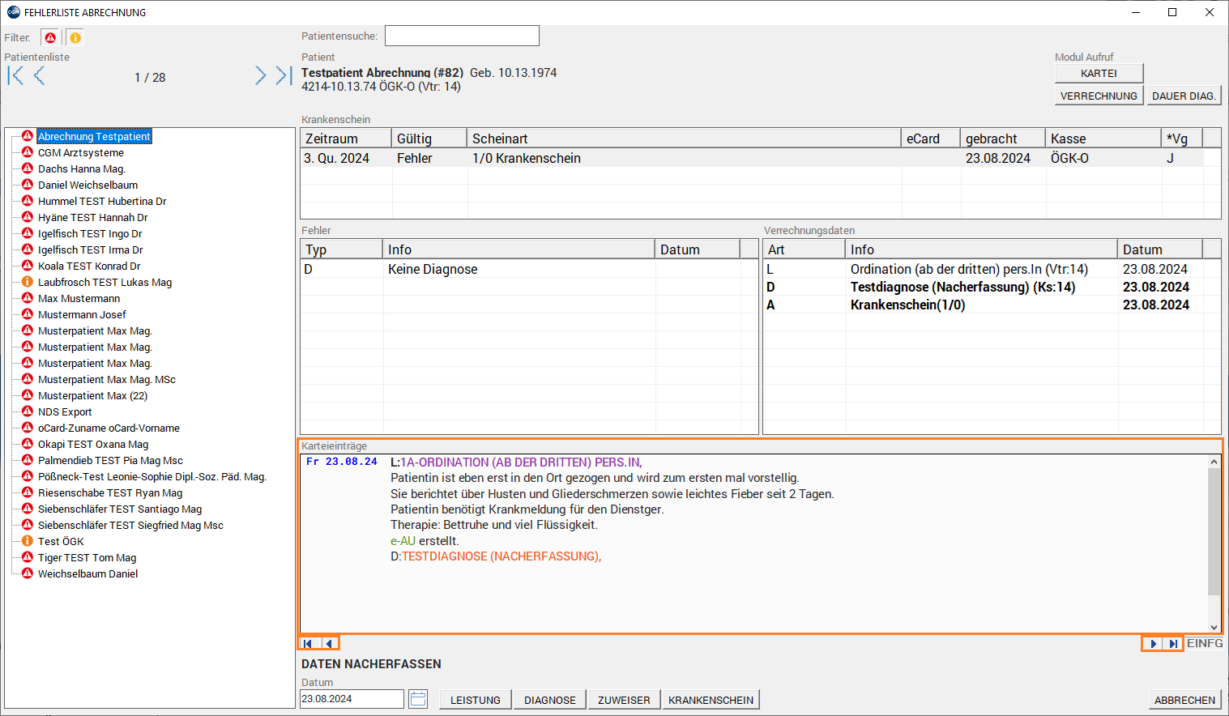Screen dimensions: 1229x716
Task: Jump to last patient in list
Action: 283,76
